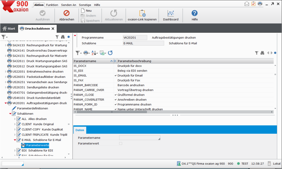This screenshot has height=169, width=282.
Task: Click oaxion-Link kopieren icon
Action: (142, 13)
